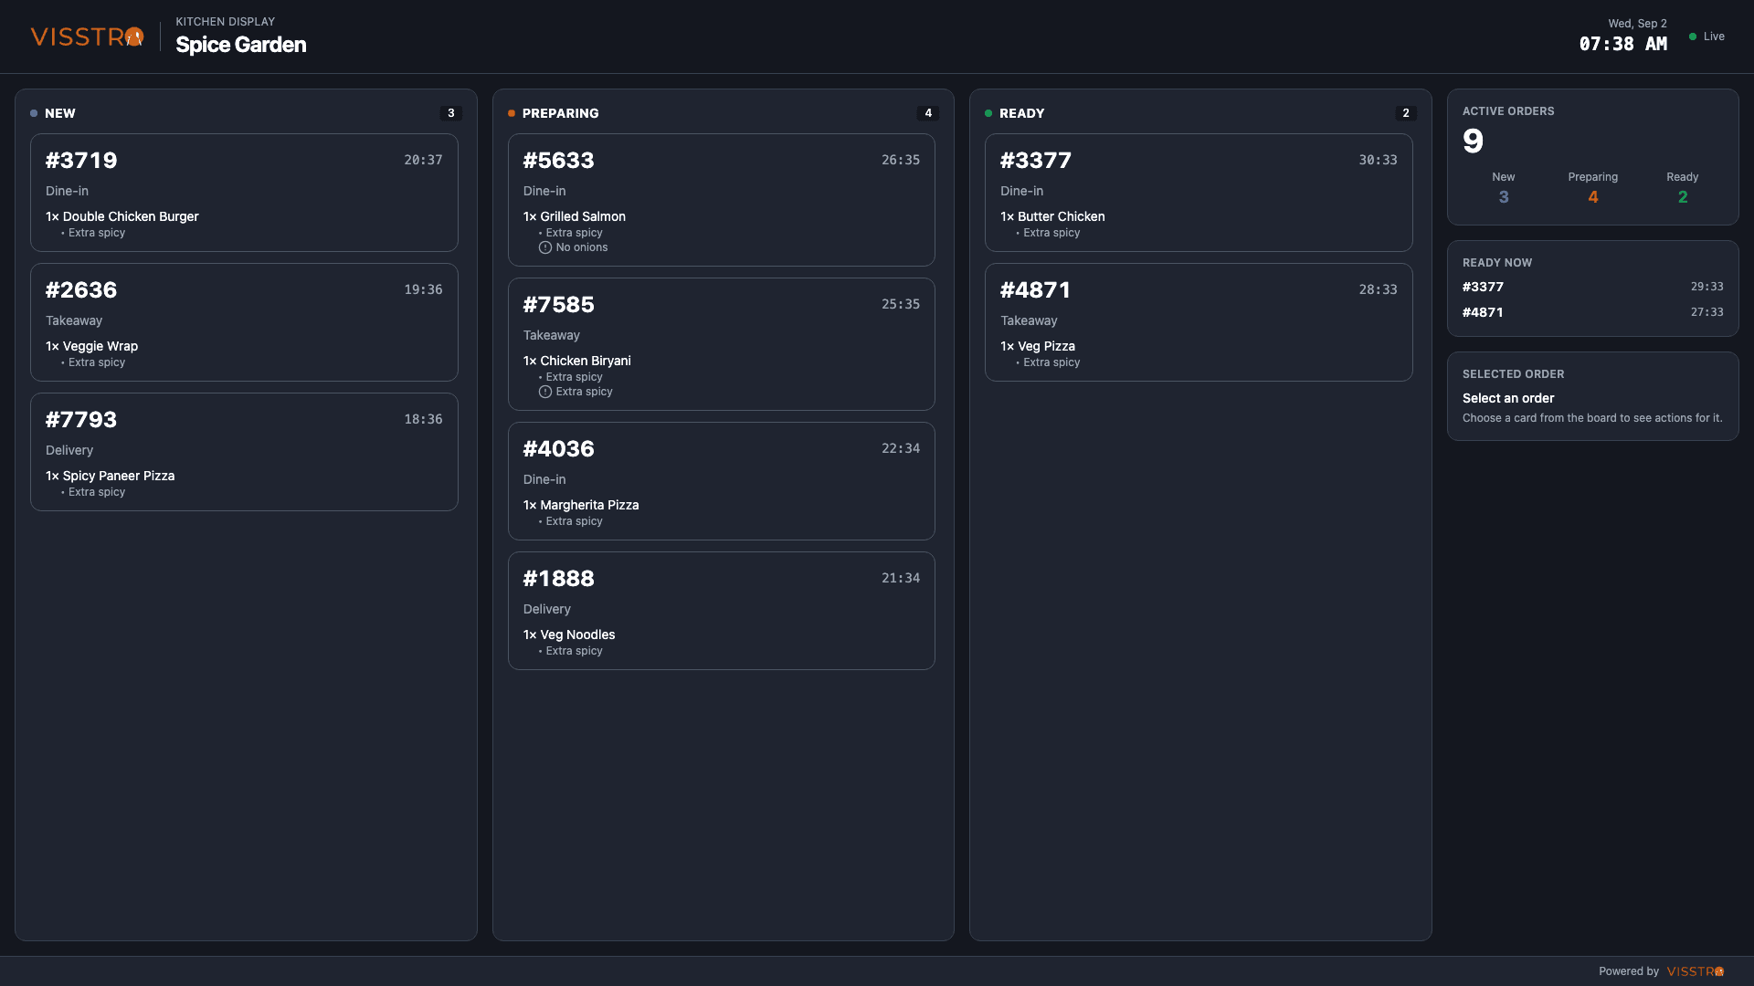The height and width of the screenshot is (986, 1754).
Task: Click the Active Orders total 9
Action: coord(1473,141)
